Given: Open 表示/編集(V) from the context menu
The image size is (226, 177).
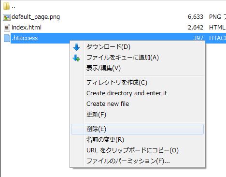Looking at the screenshot, I should point(137,68).
